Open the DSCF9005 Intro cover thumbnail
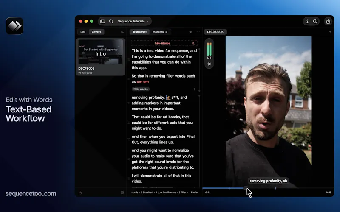Screen dimensions: 340x212 point(100,52)
